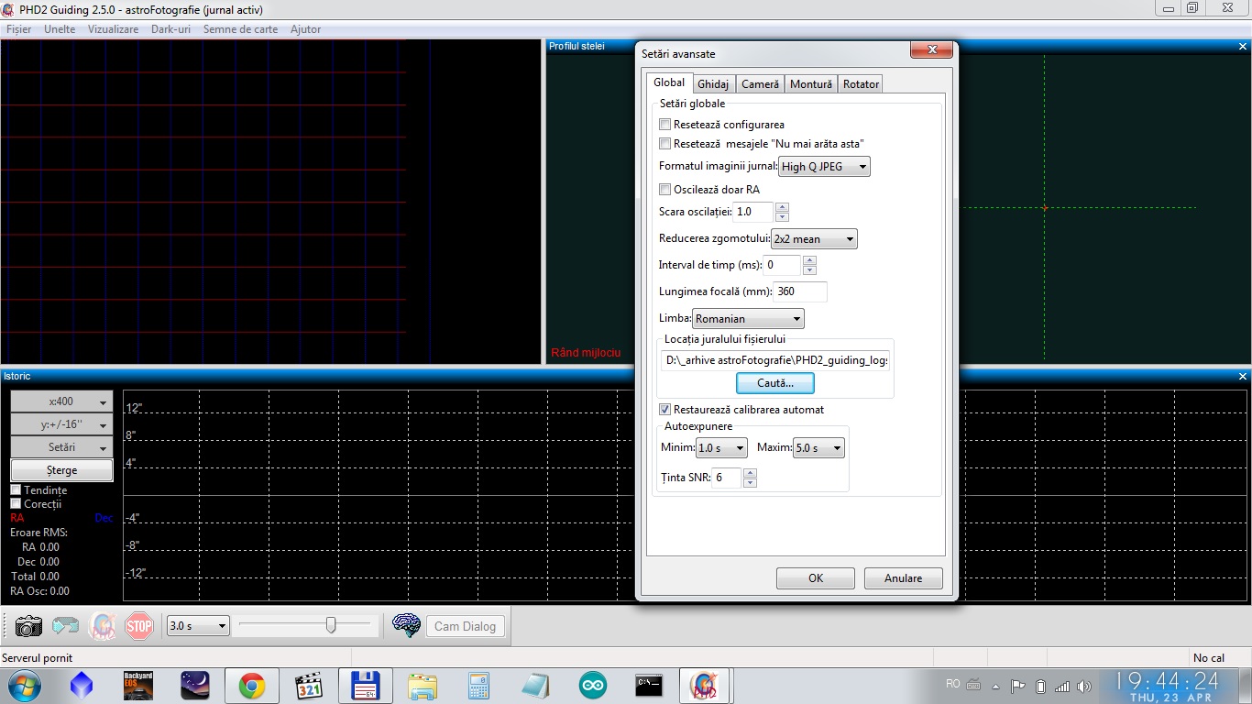Open Autoexpunere Maxim 5.0 s dropdown
The height and width of the screenshot is (704, 1252).
click(818, 448)
